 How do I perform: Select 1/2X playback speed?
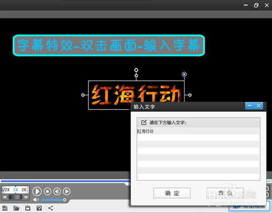[x=6, y=189]
